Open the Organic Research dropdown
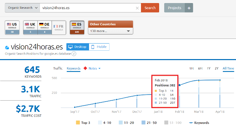 click(22, 8)
